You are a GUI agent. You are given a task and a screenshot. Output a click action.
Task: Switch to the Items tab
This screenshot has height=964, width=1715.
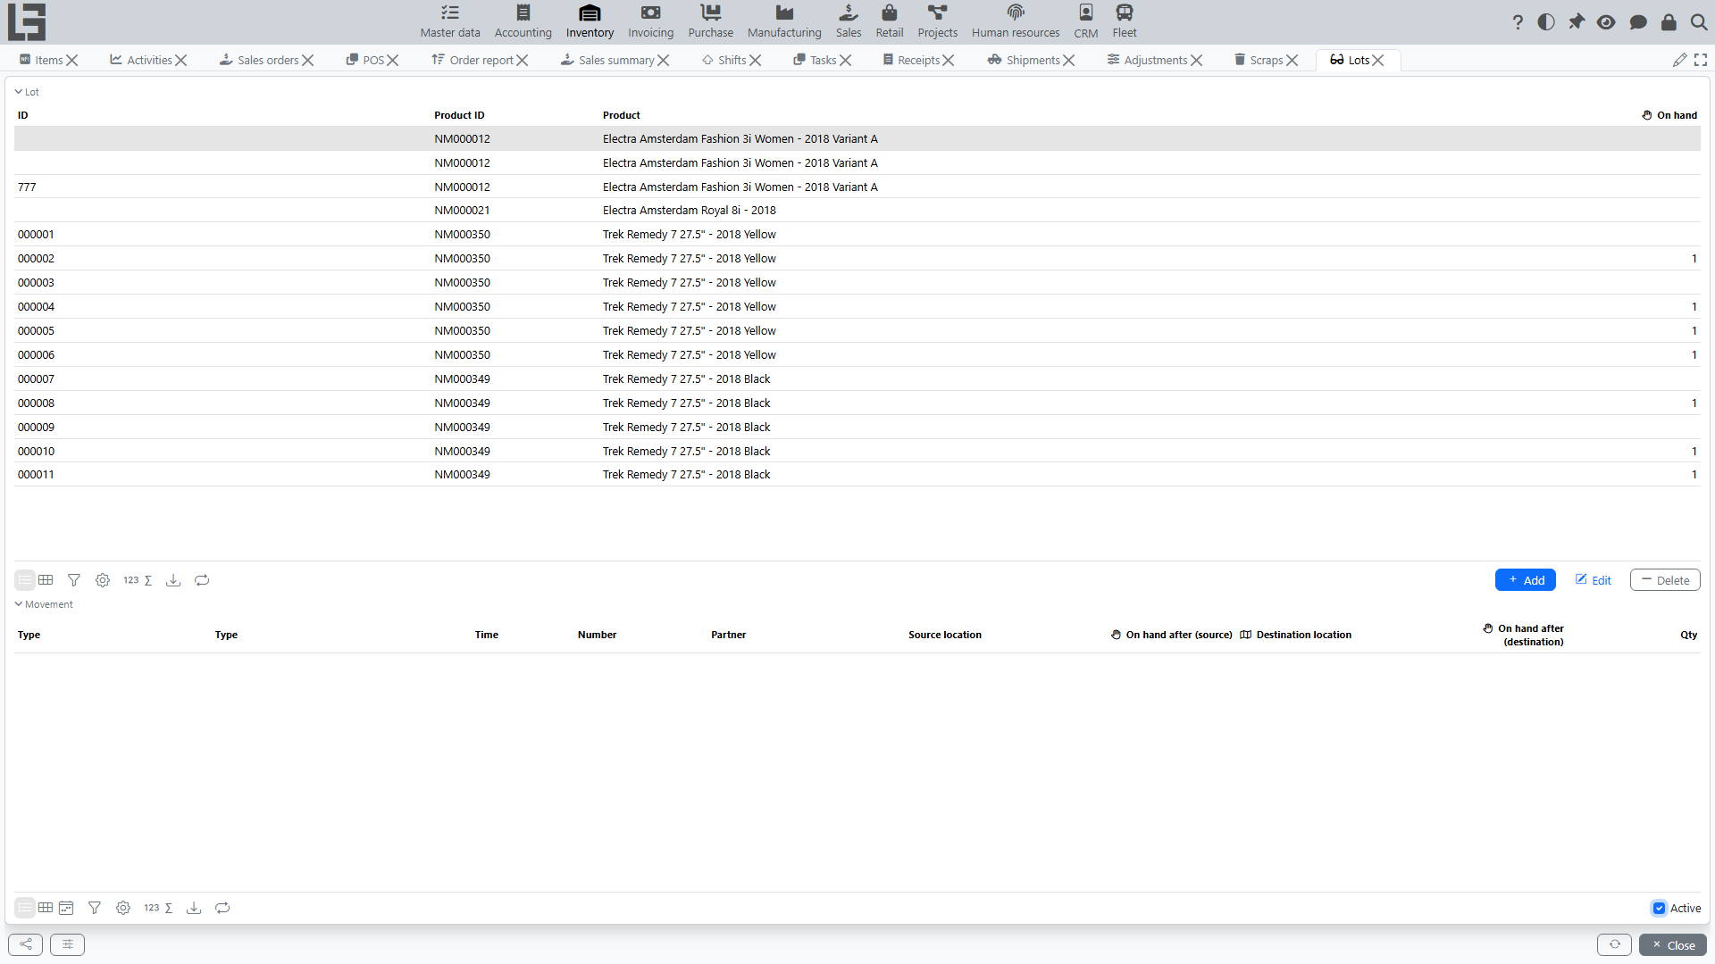[x=41, y=60]
